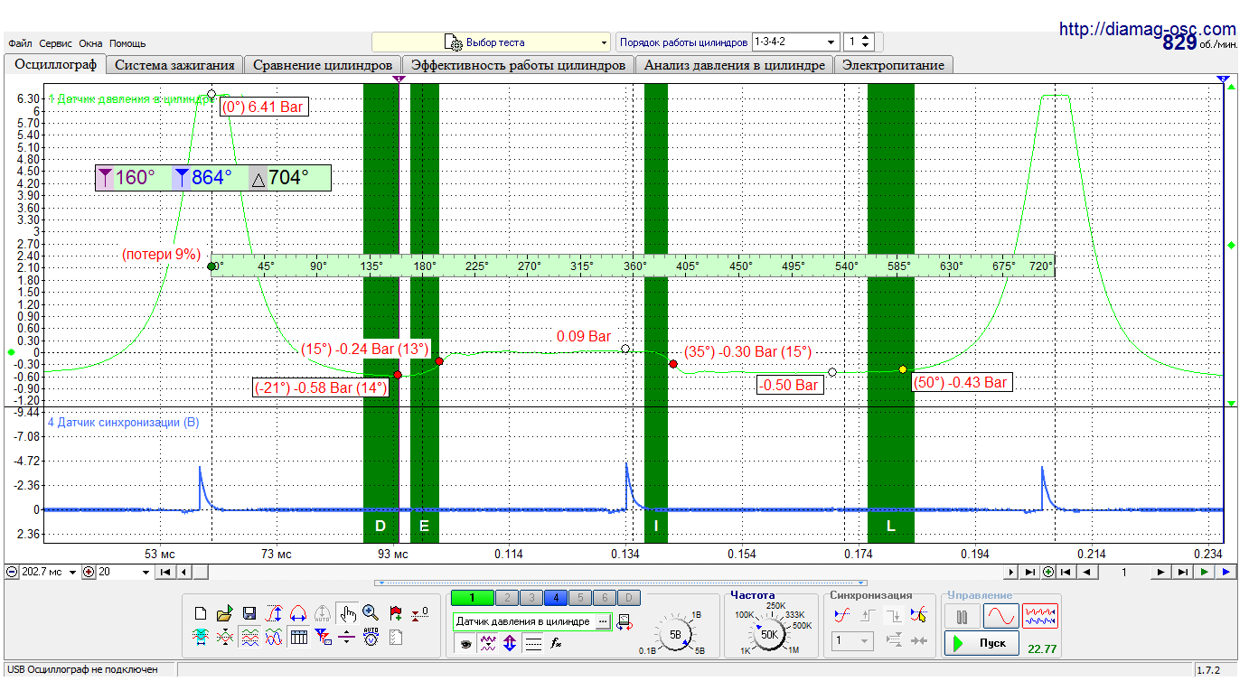Toggle channel 1 green button
The width and height of the screenshot is (1249, 681).
pyautogui.click(x=472, y=598)
